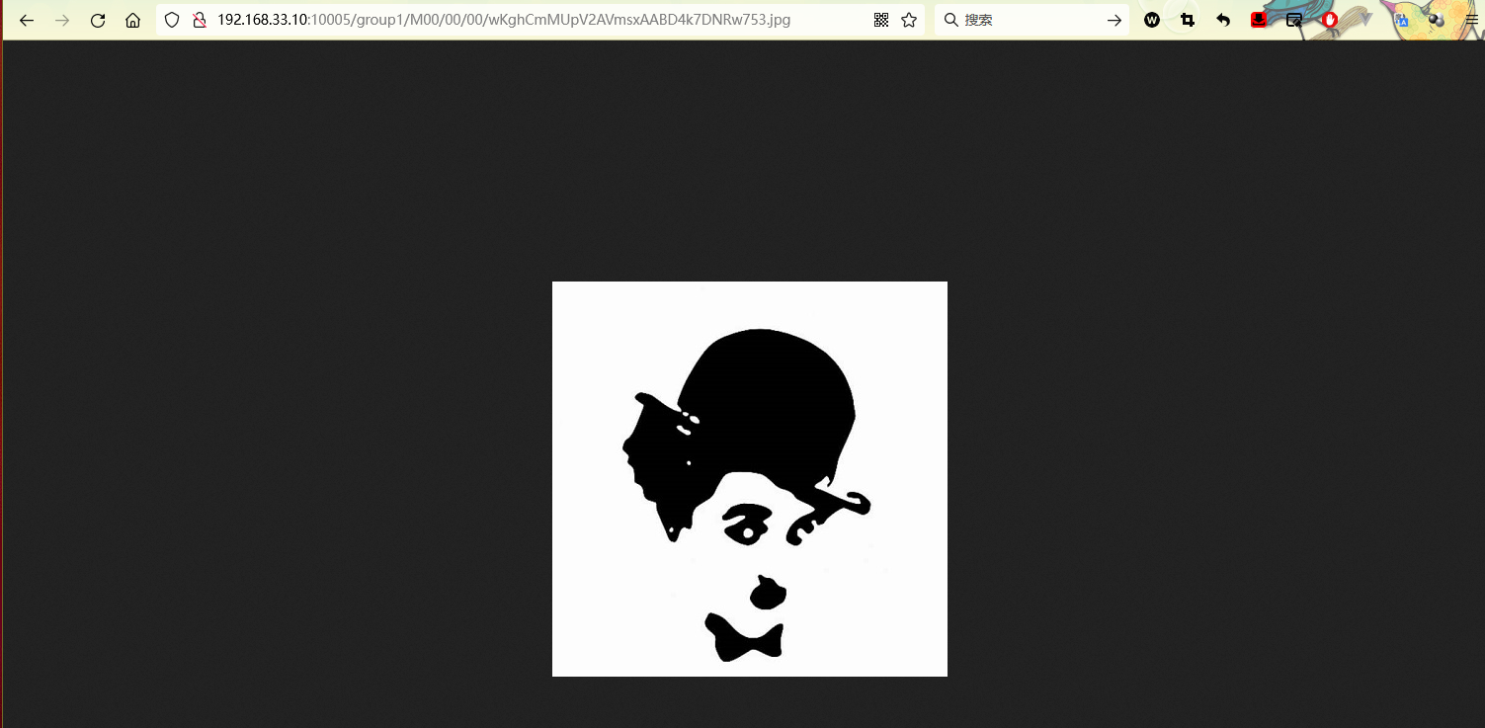Click the curved undo arrow icon
This screenshot has height=728, width=1485.
pos(1223,20)
